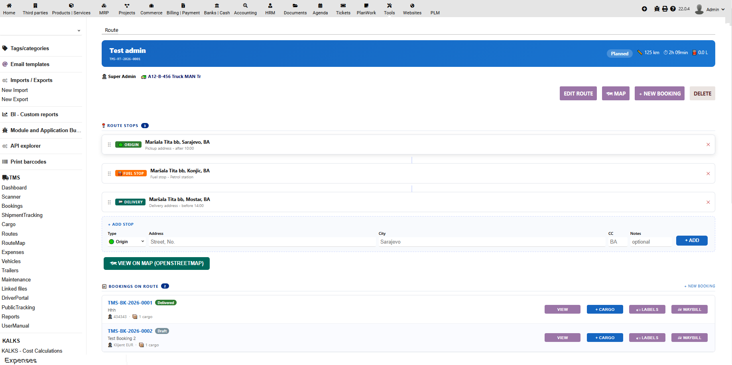Viewport: 732px width, 365px height.
Task: Open the Agenda calendar icon
Action: pyautogui.click(x=320, y=6)
